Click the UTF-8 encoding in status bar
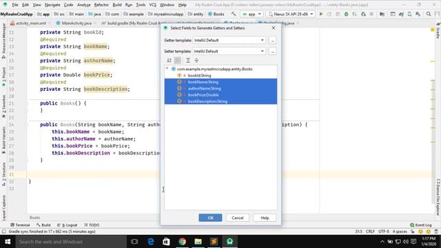441x248 pixels. pos(384,231)
